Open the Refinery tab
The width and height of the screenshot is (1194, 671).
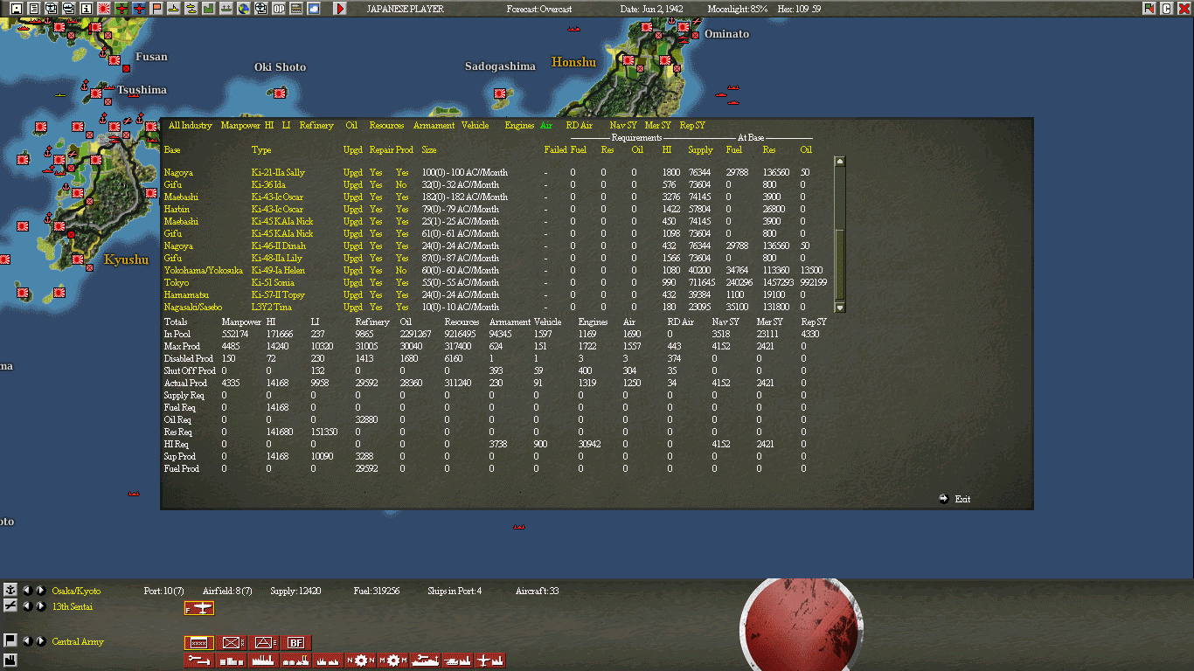point(316,126)
